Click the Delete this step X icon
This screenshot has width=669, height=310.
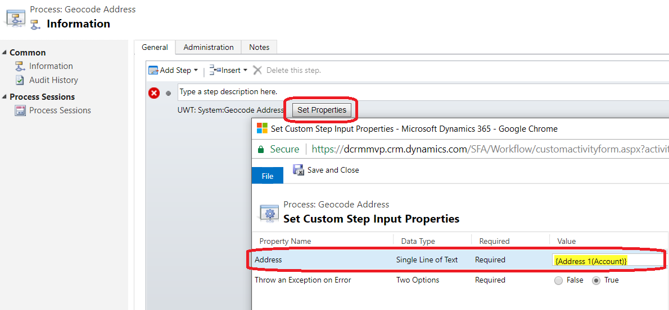click(x=257, y=70)
